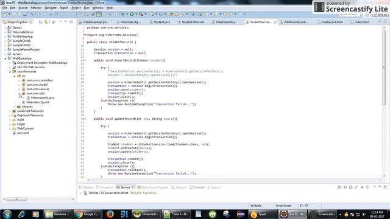The width and height of the screenshot is (390, 219).
Task: Open Firefox from the taskbar
Action: (110, 214)
